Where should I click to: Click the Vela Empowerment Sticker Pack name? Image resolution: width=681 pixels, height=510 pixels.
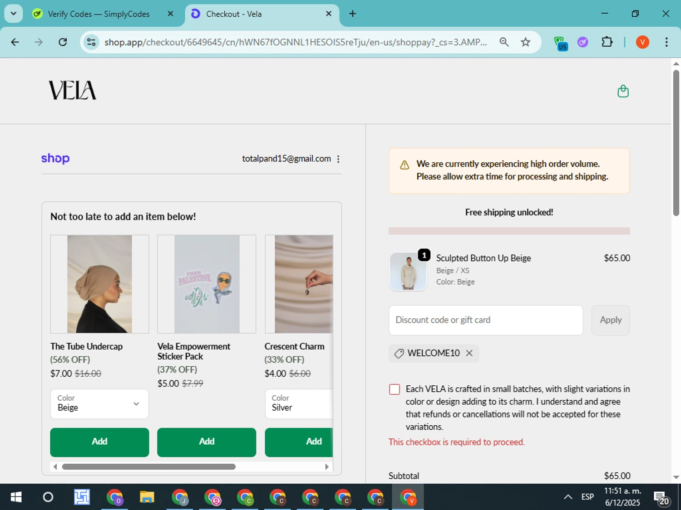[x=194, y=351]
